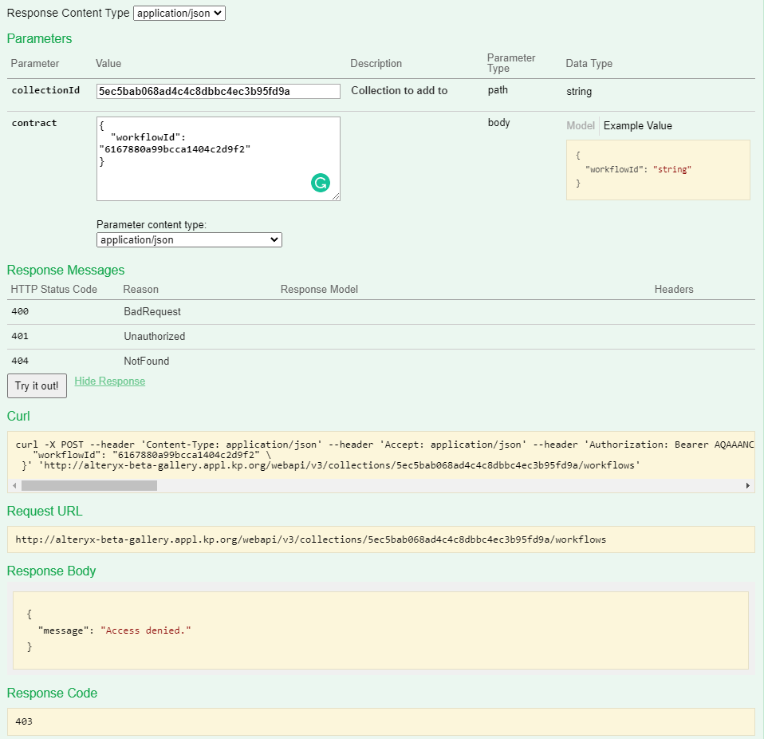Click the Response Messages heading
Screen dimensions: 764x739
(x=65, y=270)
